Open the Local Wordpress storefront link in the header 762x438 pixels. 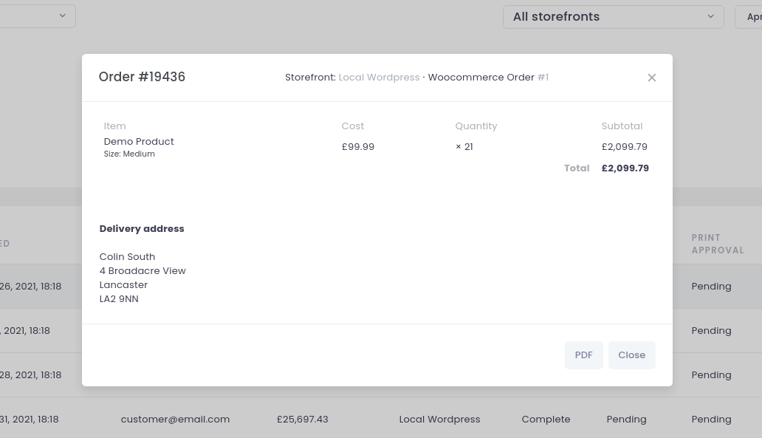pyautogui.click(x=379, y=78)
